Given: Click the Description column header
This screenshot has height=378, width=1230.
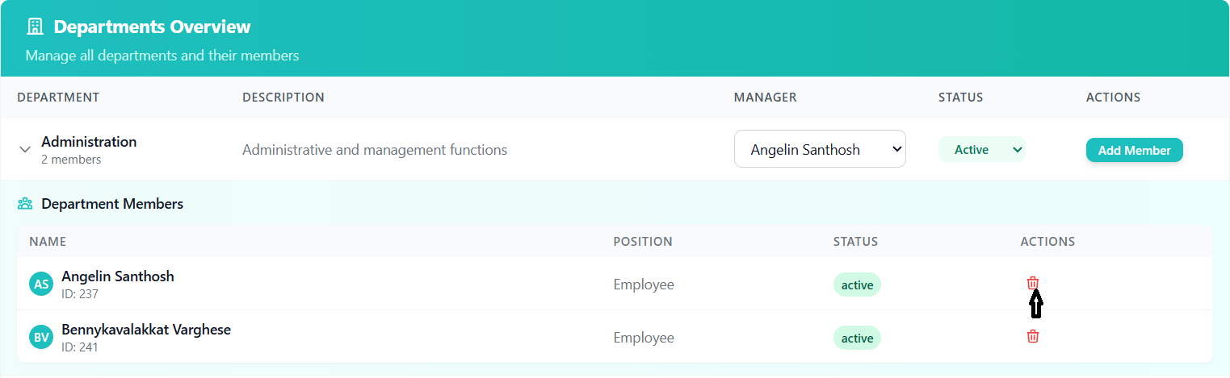Looking at the screenshot, I should pos(283,98).
